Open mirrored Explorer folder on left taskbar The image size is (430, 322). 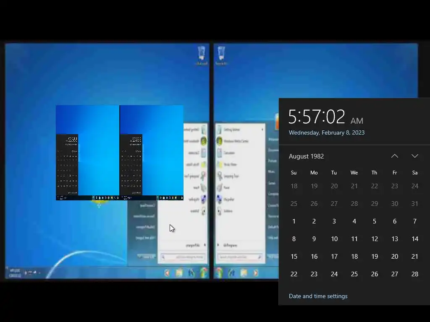pyautogui.click(x=179, y=273)
